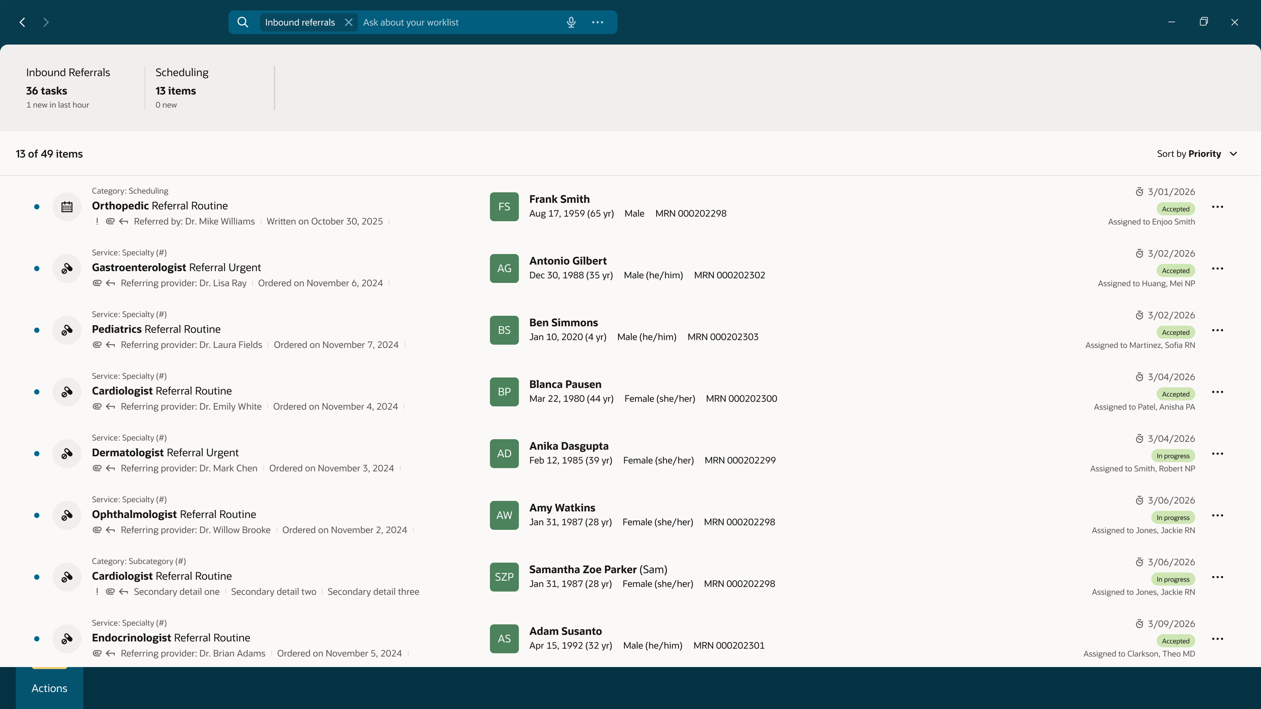Open more options for Amy Watkins row

click(1218, 515)
